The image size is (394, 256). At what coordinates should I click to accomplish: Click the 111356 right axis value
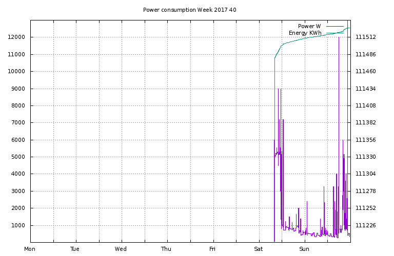pyautogui.click(x=366, y=140)
